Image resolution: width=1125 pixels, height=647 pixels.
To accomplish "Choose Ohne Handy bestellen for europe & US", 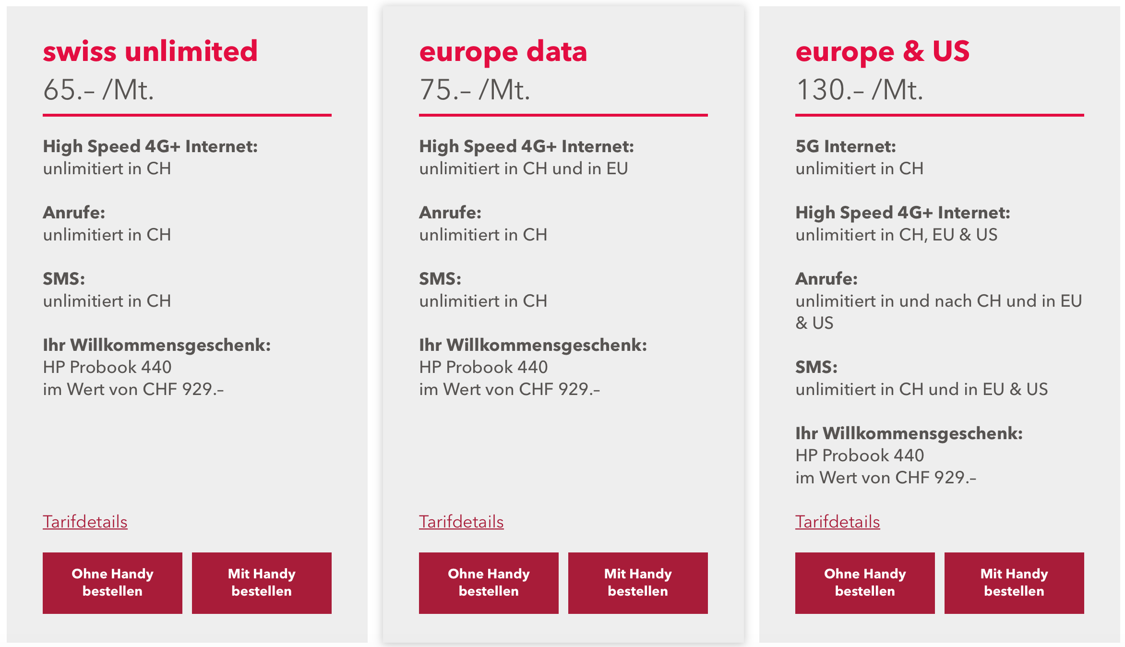I will (x=865, y=583).
